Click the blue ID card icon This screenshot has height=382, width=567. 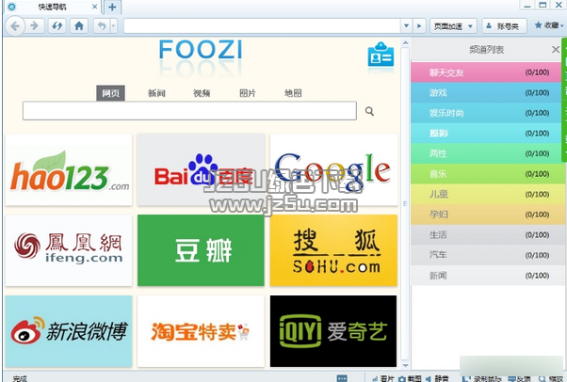tap(381, 55)
